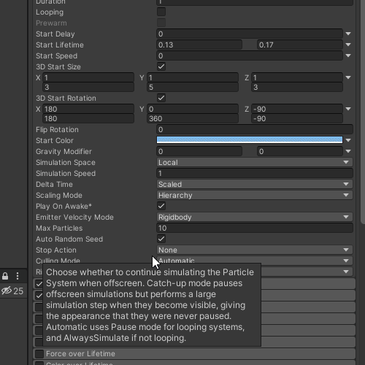365x365 pixels.
Task: Open Start Color mode arrow menu
Action: 348,140
